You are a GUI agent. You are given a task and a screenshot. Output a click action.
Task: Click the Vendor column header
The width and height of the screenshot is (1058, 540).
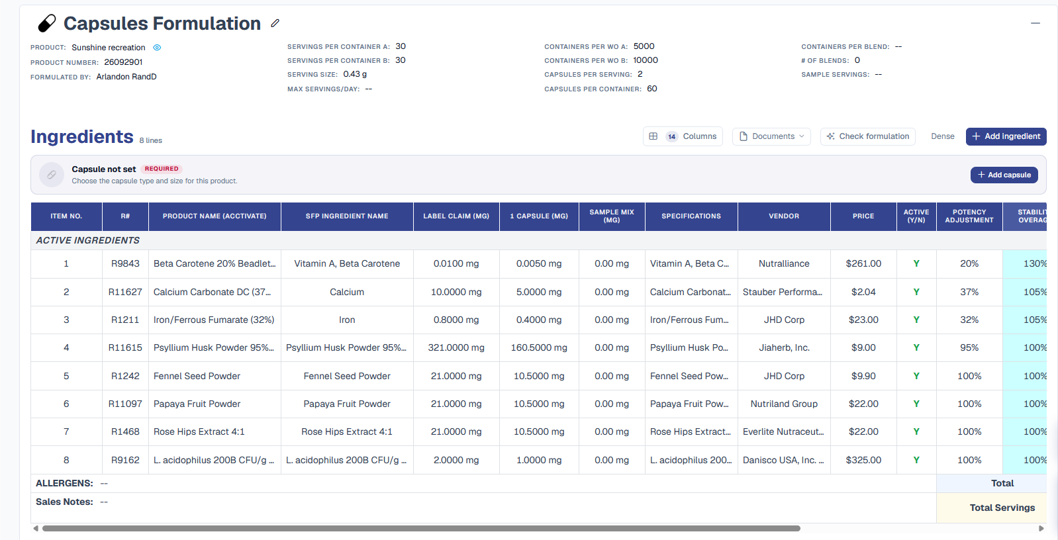pos(784,216)
